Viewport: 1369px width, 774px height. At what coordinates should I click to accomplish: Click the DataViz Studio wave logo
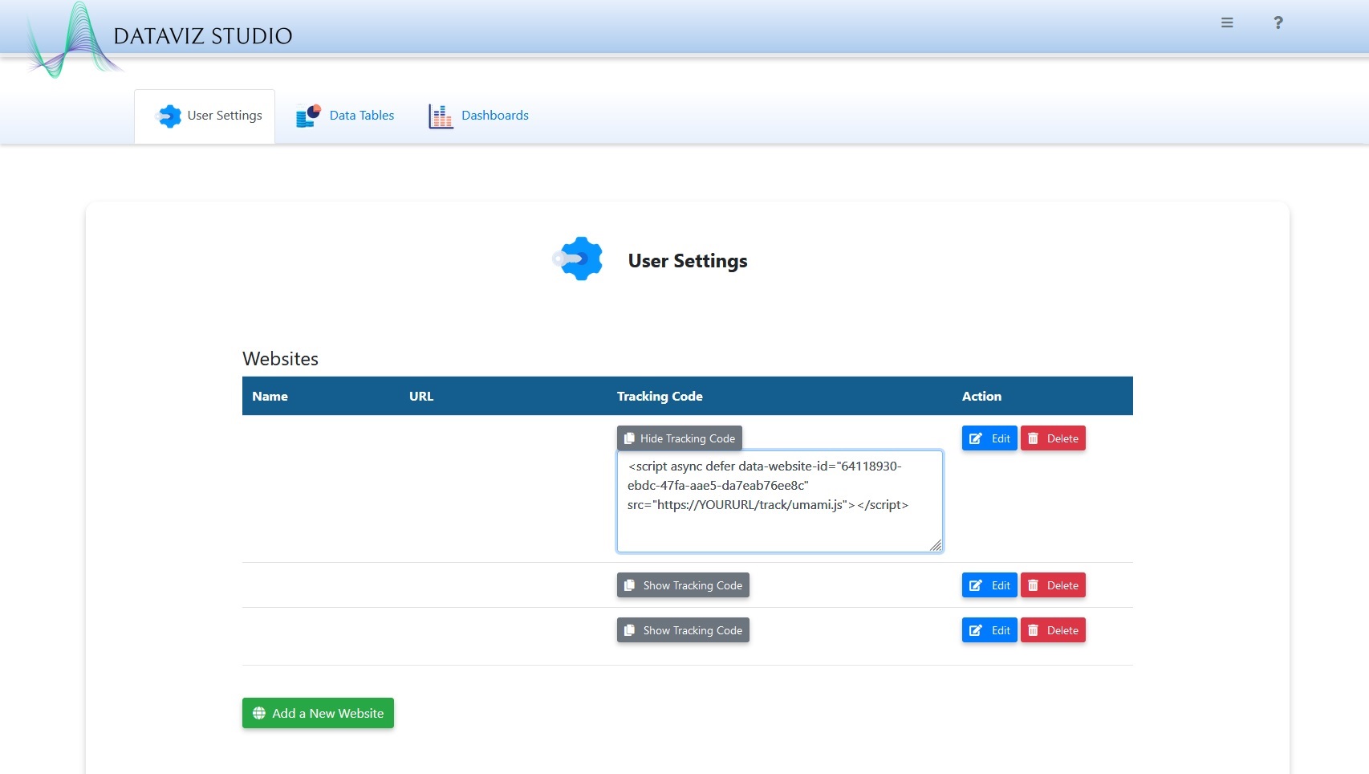(x=75, y=40)
